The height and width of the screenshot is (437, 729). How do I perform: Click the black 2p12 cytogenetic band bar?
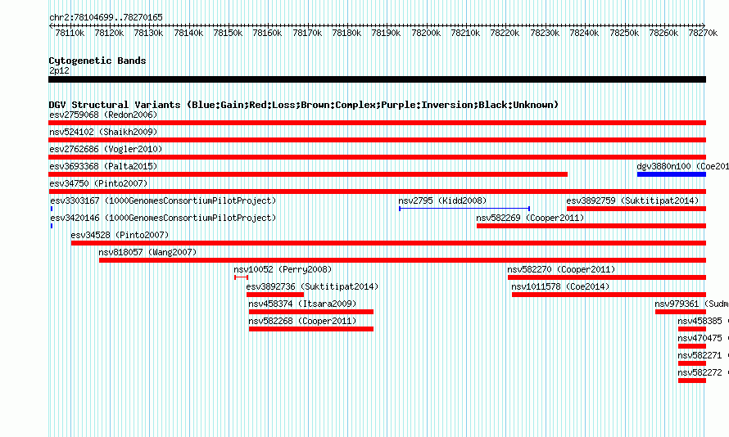point(377,79)
